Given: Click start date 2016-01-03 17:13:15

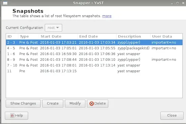Looking at the screenshot, I should (x=58, y=71).
